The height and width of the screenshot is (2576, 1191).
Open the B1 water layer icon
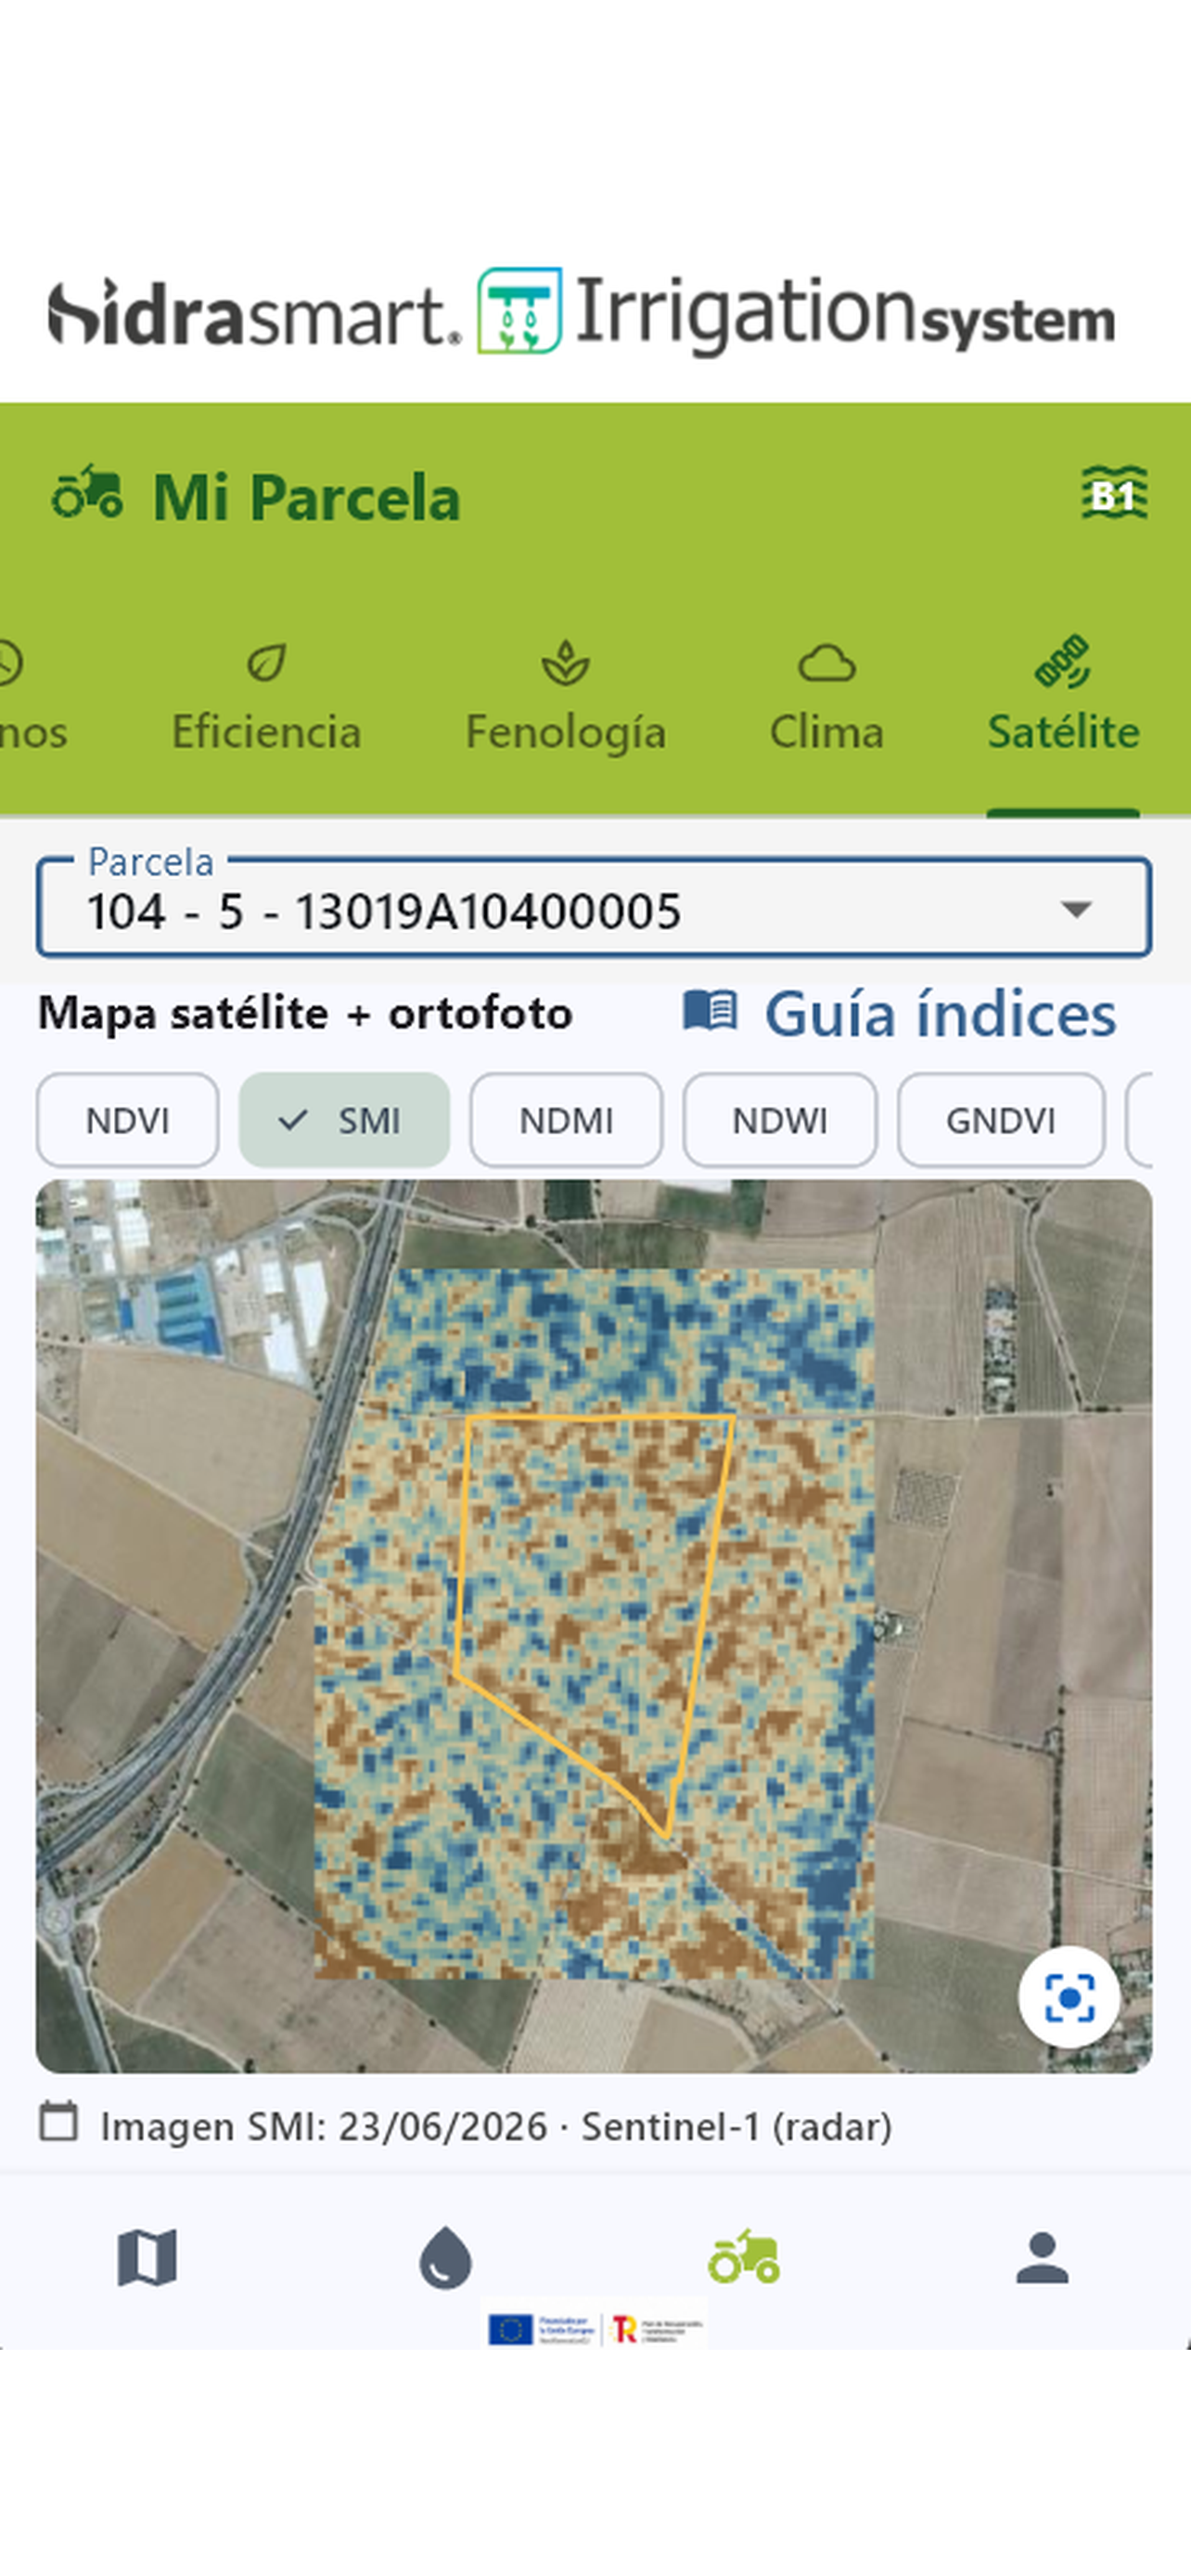(x=1114, y=494)
